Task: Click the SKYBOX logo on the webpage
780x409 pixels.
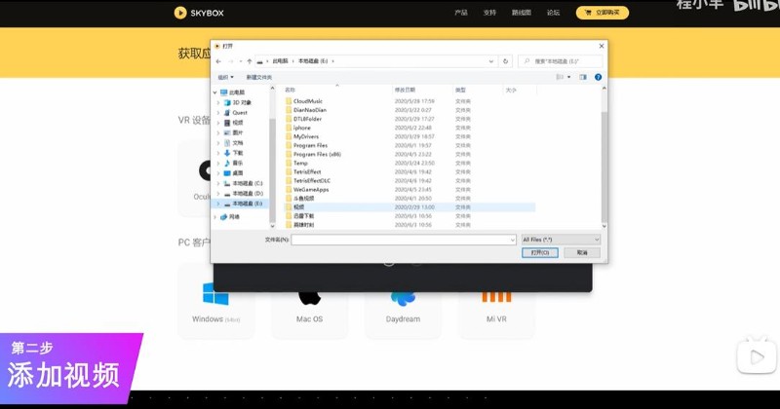Action: (199, 13)
